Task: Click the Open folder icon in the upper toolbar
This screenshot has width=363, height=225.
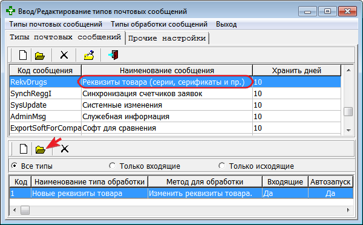Action: [39, 56]
